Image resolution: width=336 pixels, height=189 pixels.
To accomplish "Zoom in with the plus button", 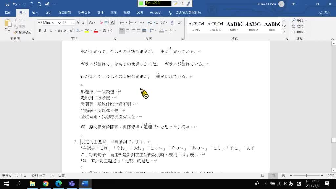I will (x=322, y=175).
